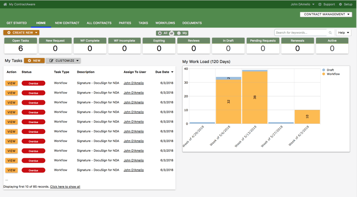Screen dimensions: 357x197
Task: Click the home icon beside My ContractAware
Action: (x=5, y=4)
